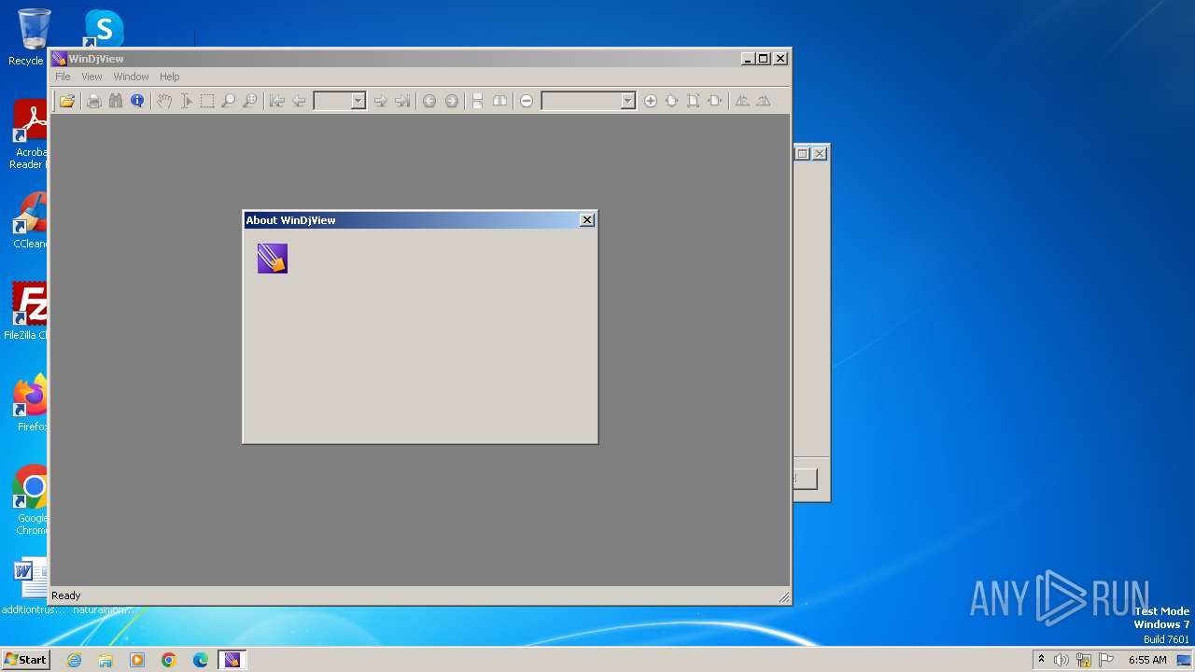Screen dimensions: 1195x672
Task: Toggle continuous page layout icon
Action: pos(478,101)
